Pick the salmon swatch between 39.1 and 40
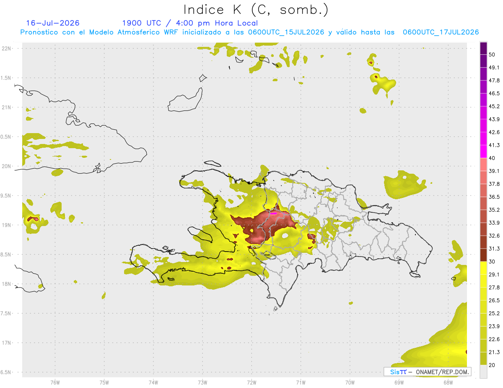The height and width of the screenshot is (388, 503). click(483, 164)
